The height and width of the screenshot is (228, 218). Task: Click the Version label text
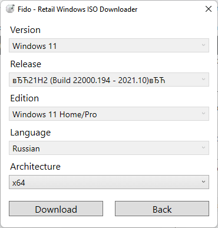[25, 30]
